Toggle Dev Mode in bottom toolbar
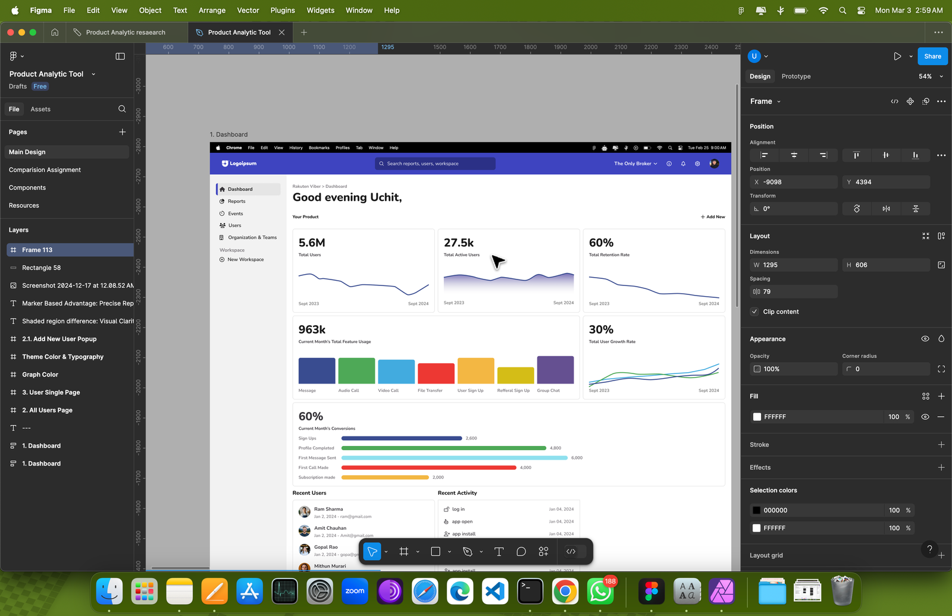This screenshot has width=952, height=616. pos(571,552)
